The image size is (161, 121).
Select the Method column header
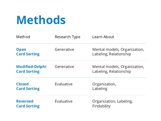coord(23,37)
